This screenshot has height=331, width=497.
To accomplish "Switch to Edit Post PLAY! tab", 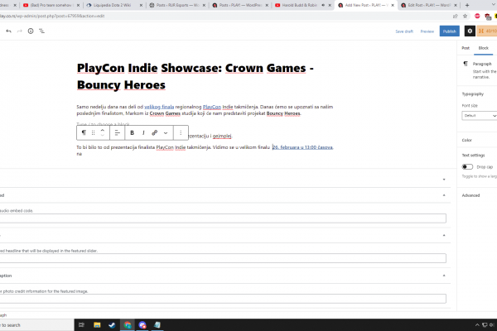I will [x=428, y=5].
